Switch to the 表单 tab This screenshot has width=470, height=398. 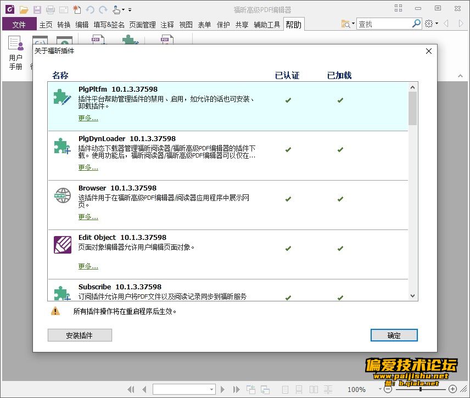coord(204,25)
